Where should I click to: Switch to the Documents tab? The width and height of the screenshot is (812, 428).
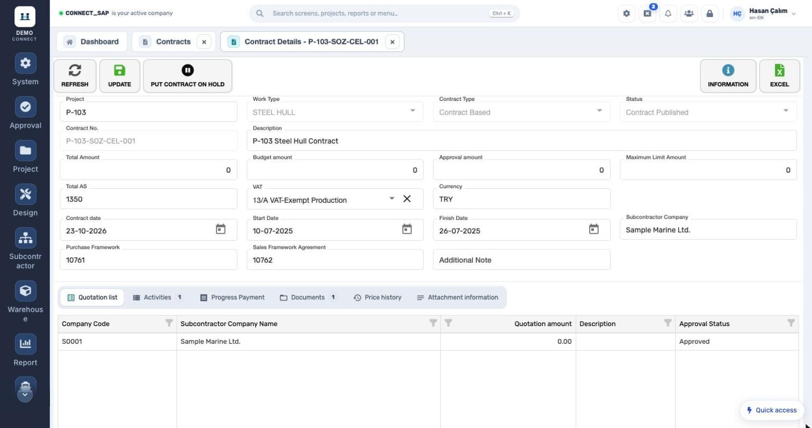click(x=308, y=298)
